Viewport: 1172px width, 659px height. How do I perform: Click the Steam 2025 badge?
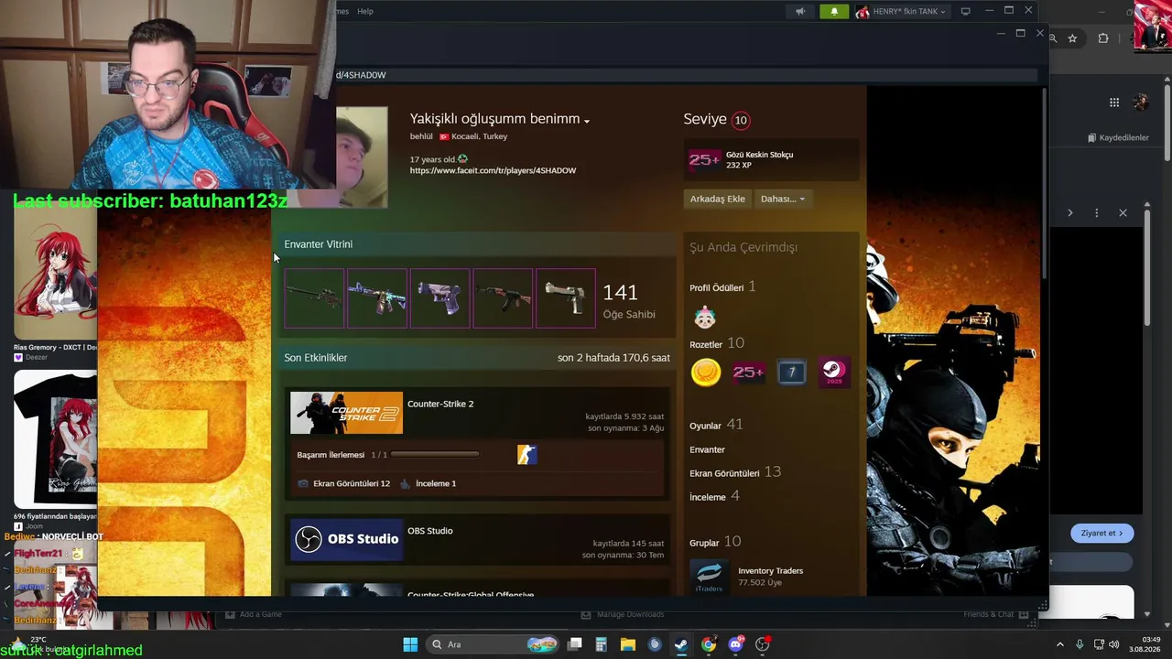coord(834,373)
